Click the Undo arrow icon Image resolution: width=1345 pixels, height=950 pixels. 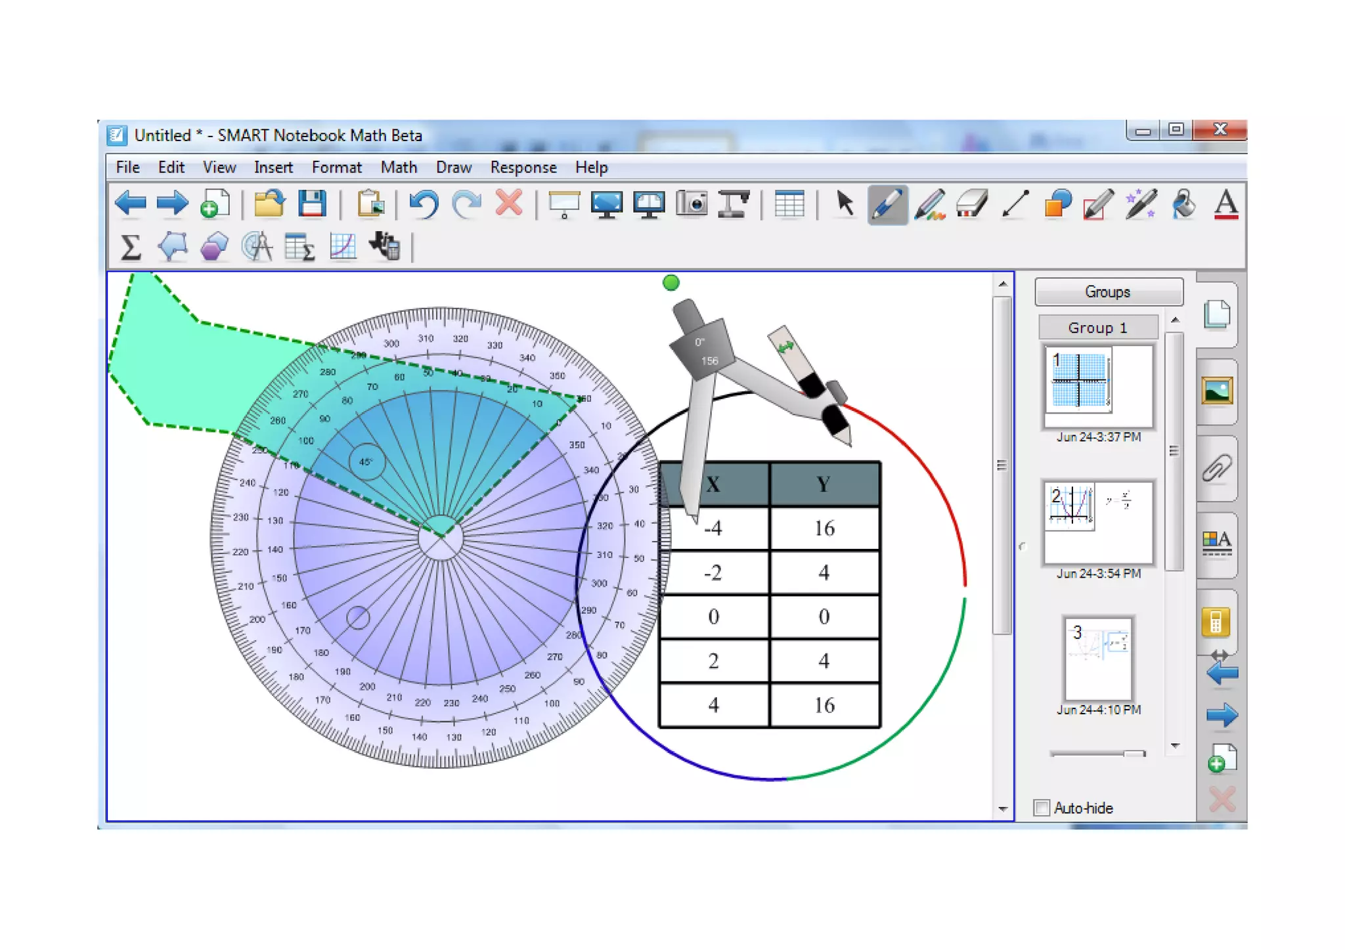[x=424, y=204]
